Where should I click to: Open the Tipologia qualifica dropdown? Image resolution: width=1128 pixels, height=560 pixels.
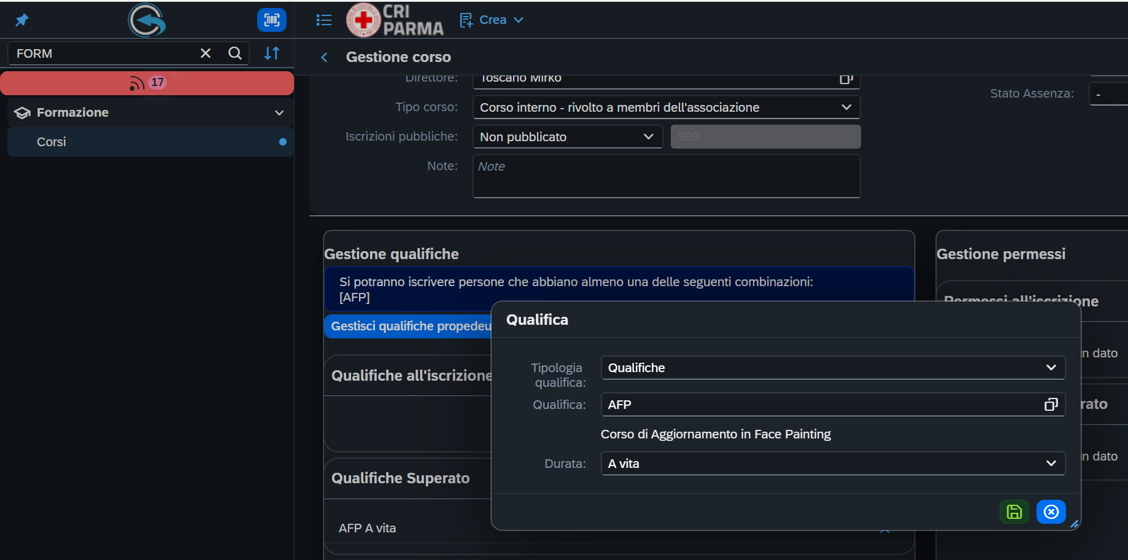pos(833,368)
